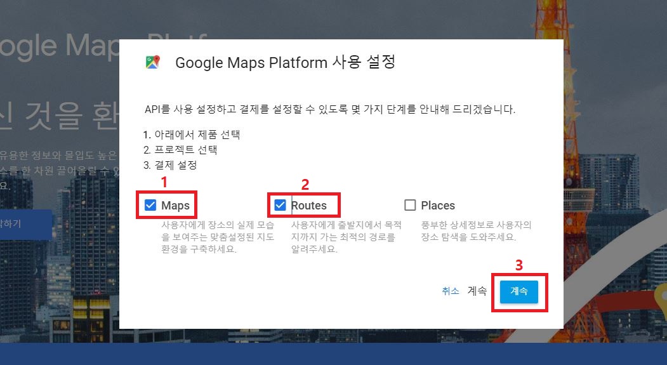Click the Maps description starting '사용자에게 장소의 실제 모습'
Viewport: 667px width, 365px height.
(x=218, y=237)
